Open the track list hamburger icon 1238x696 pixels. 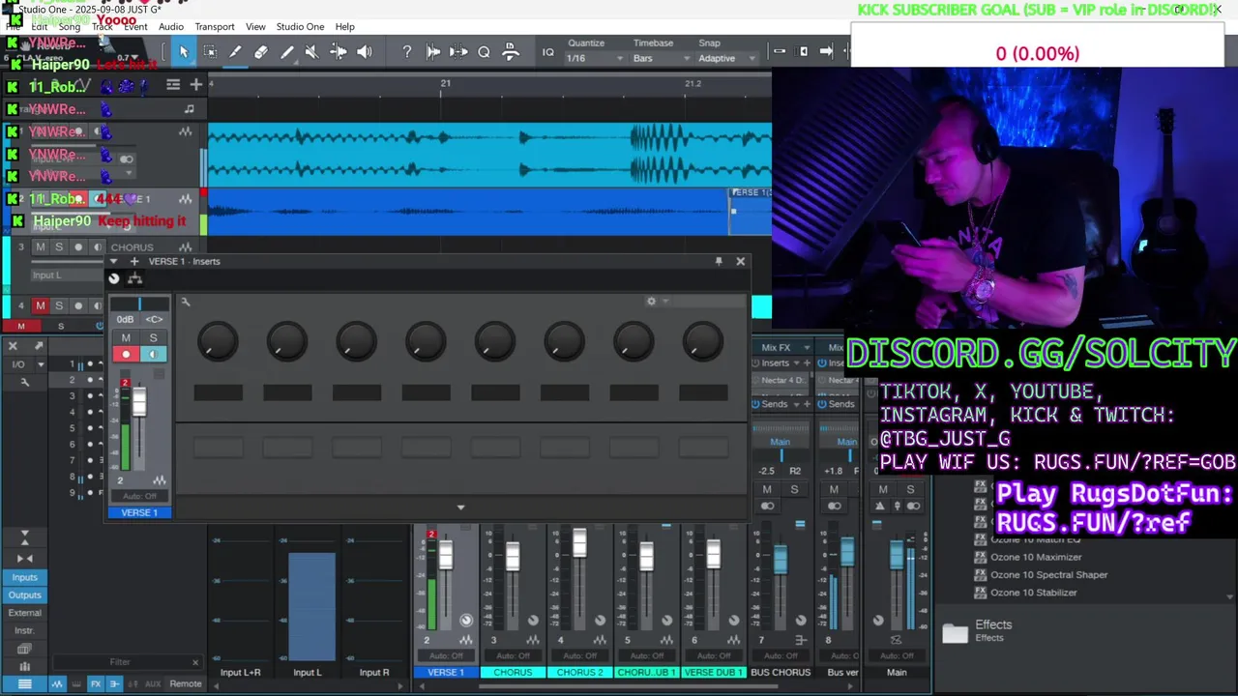[x=173, y=85]
